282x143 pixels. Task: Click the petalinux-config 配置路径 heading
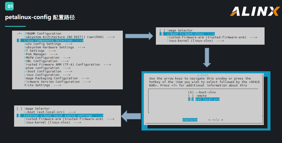(40, 17)
